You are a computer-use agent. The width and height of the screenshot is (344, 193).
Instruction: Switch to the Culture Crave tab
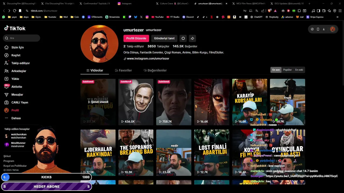(173, 3)
